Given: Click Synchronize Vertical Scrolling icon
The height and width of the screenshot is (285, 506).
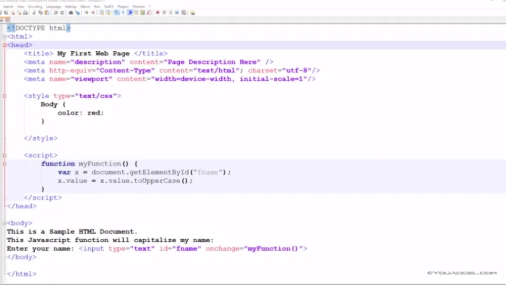Looking at the screenshot, I should [101, 13].
